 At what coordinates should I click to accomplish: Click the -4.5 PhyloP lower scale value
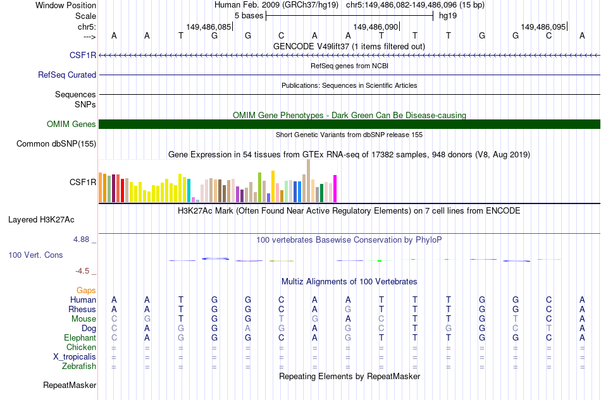click(x=82, y=271)
